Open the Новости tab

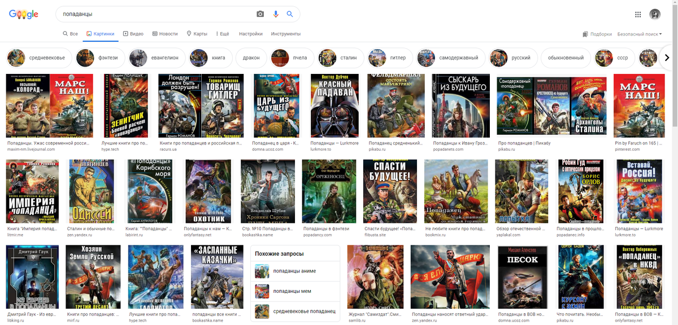point(165,34)
